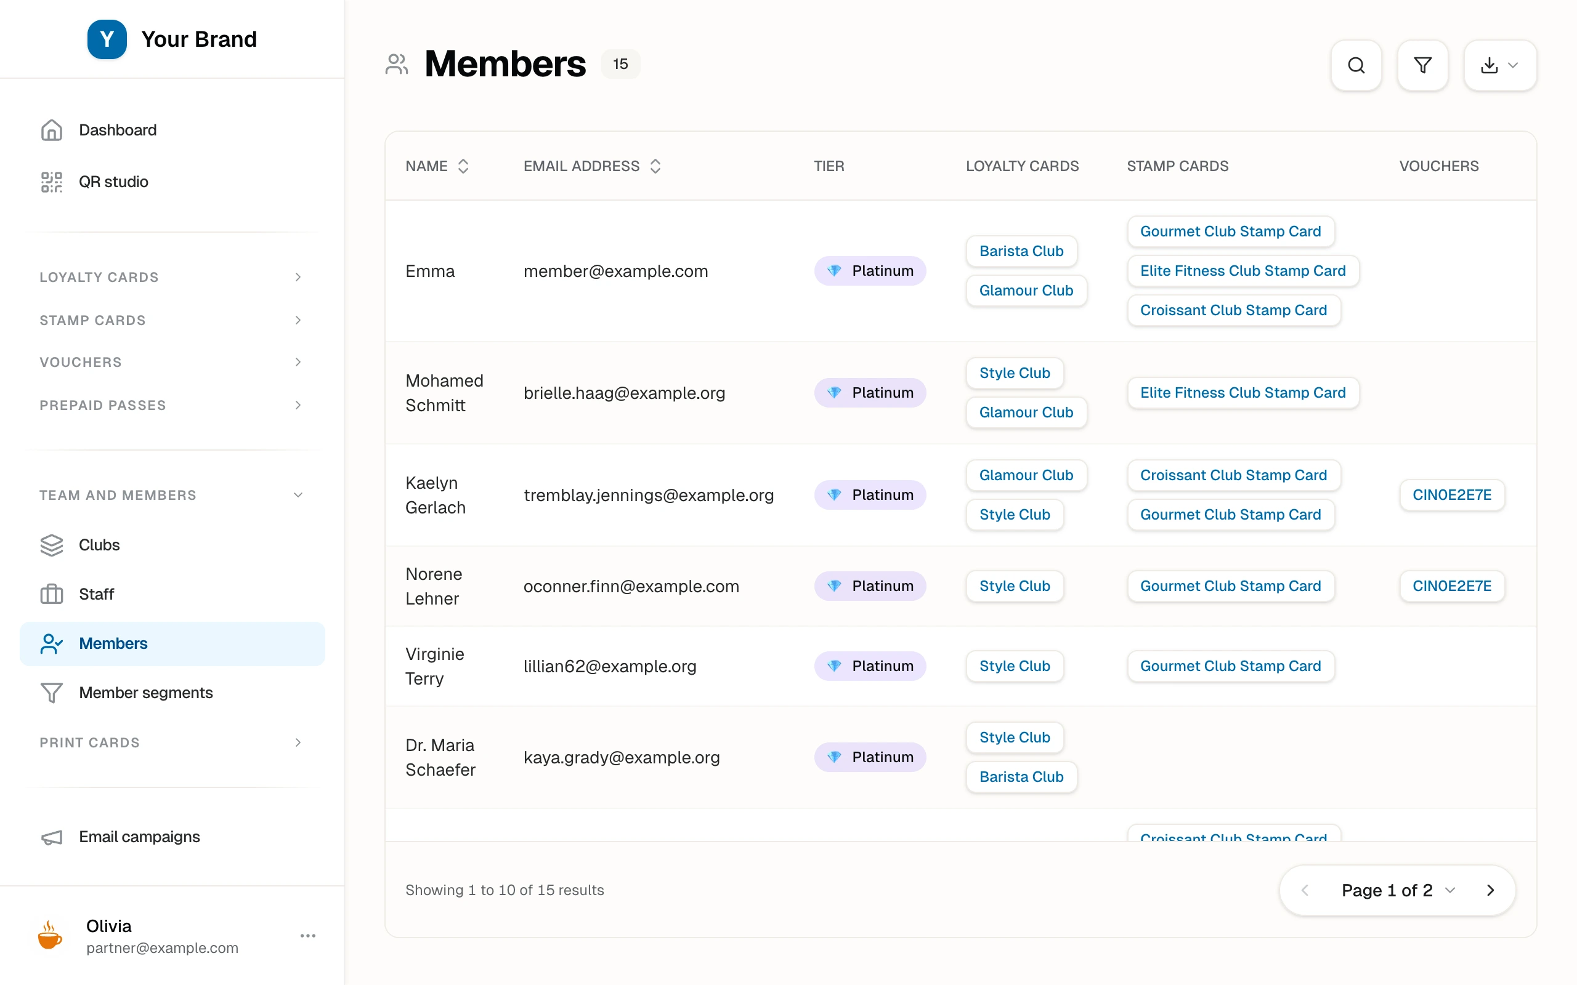Open Emma's Elite Fitness Club Stamp Card
This screenshot has width=1577, height=985.
(x=1243, y=271)
